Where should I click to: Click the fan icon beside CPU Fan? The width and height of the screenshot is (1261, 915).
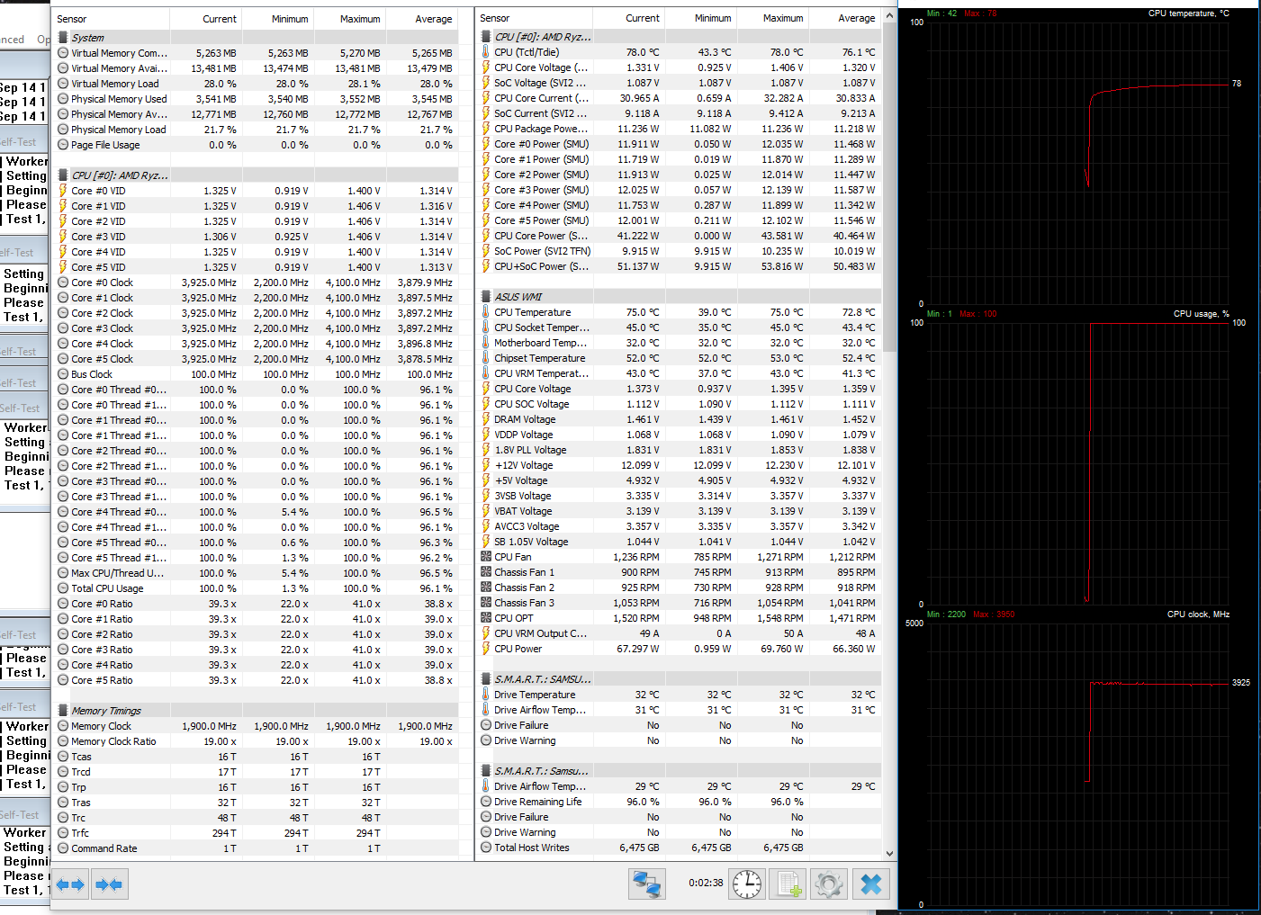(x=486, y=557)
